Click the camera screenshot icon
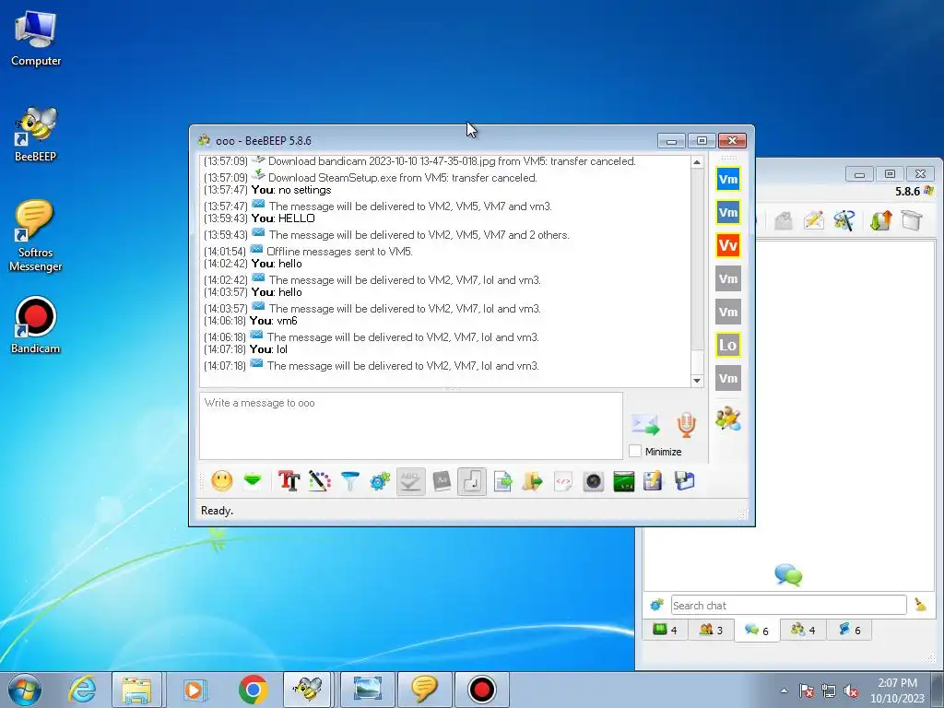Viewport: 944px width, 708px height. pos(594,481)
